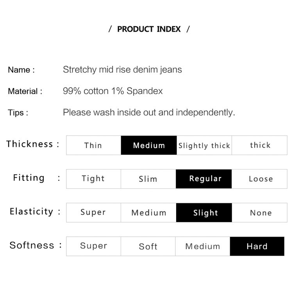This screenshot has width=293, height=291.
Task: Click the material text 99% cotton 1% Spandex
Action: (x=113, y=91)
